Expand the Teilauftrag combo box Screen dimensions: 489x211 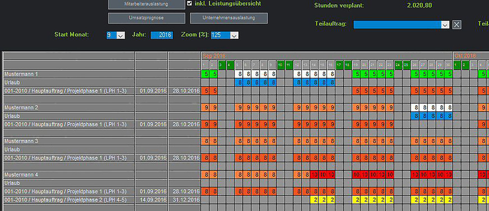[x=445, y=25]
